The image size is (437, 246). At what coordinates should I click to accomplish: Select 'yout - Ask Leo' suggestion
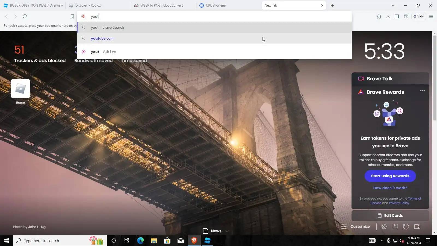tap(214, 52)
